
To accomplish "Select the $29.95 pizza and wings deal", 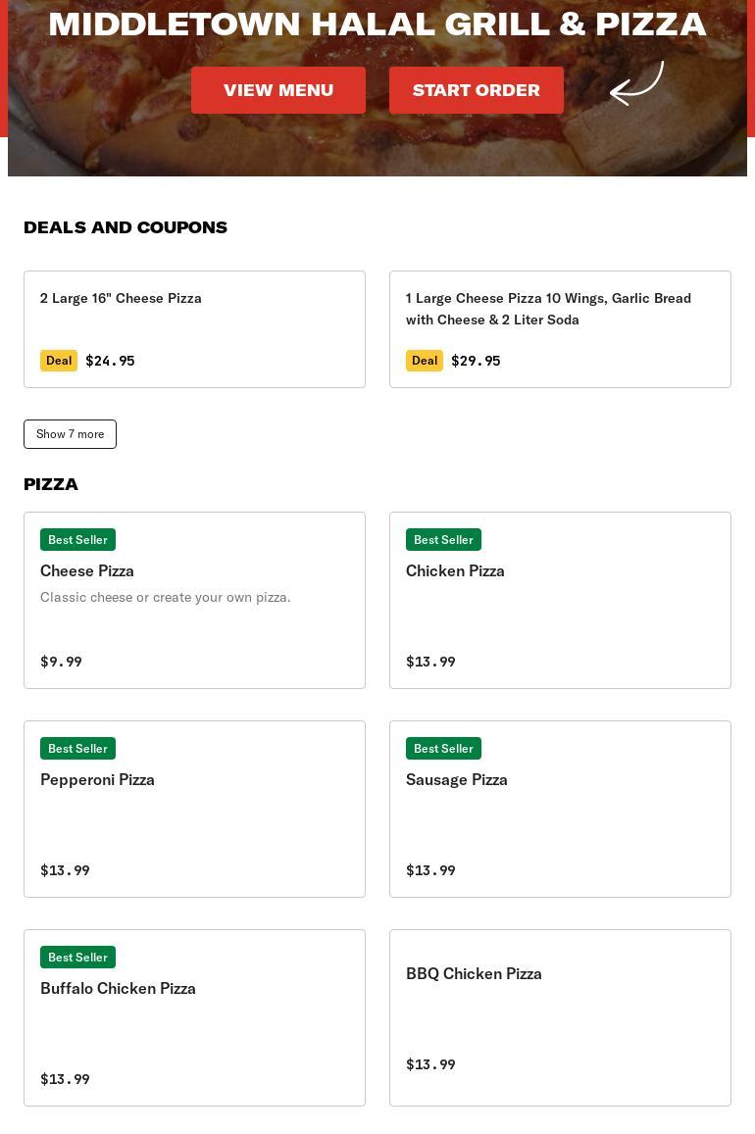I will click(x=560, y=328).
